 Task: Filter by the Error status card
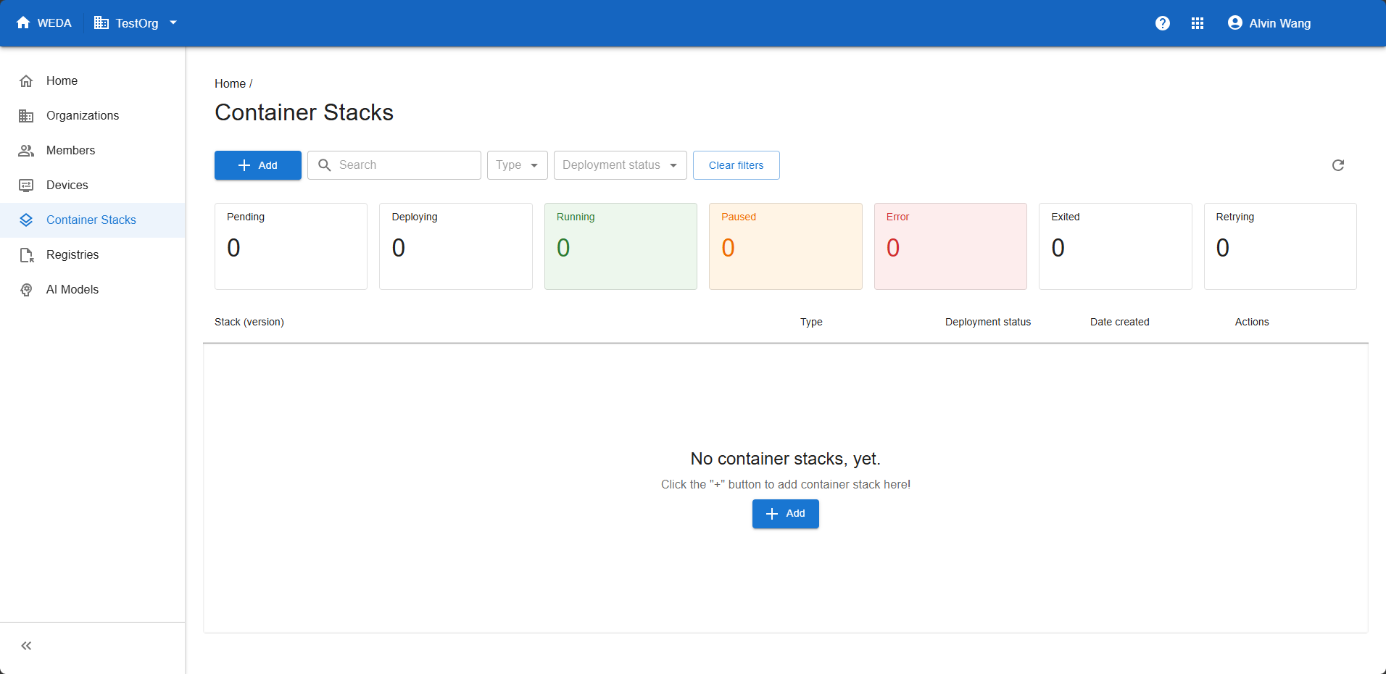[x=950, y=246]
